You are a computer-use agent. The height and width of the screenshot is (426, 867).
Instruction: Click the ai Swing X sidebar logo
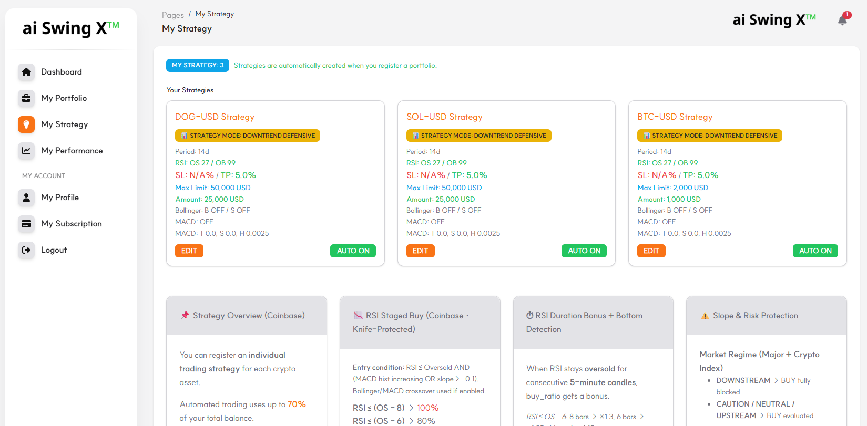pyautogui.click(x=71, y=28)
